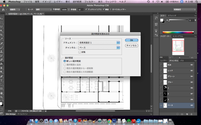Open the opacity slider arrow
Screen dimensions: 201x125
[x=69, y=10]
